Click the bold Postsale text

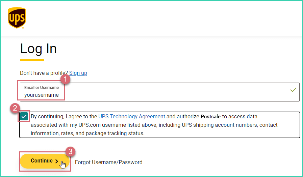coord(210,117)
